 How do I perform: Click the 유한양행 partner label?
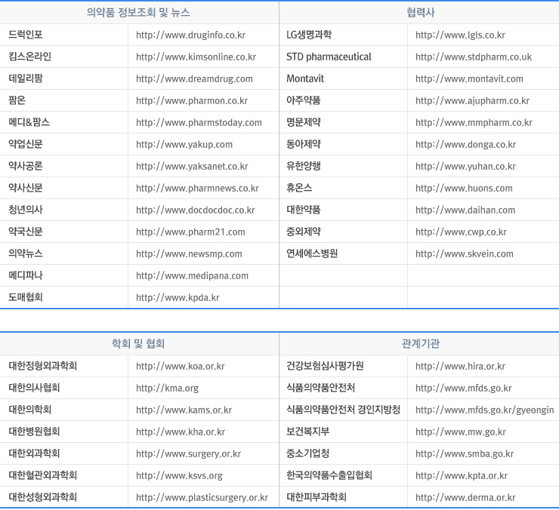click(x=304, y=166)
